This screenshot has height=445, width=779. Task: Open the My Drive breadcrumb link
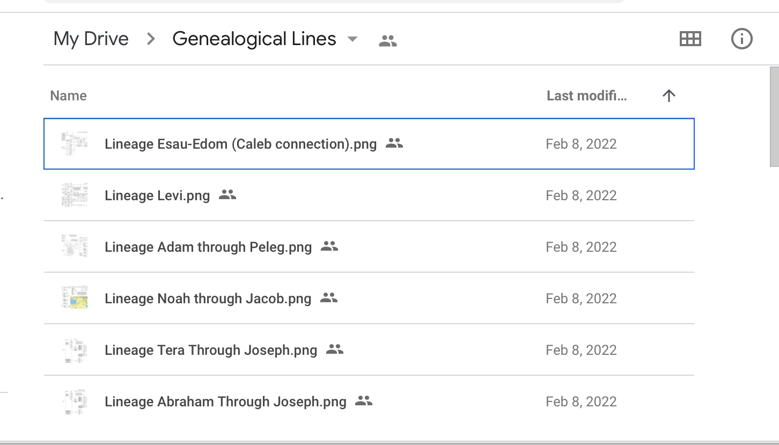click(x=91, y=38)
